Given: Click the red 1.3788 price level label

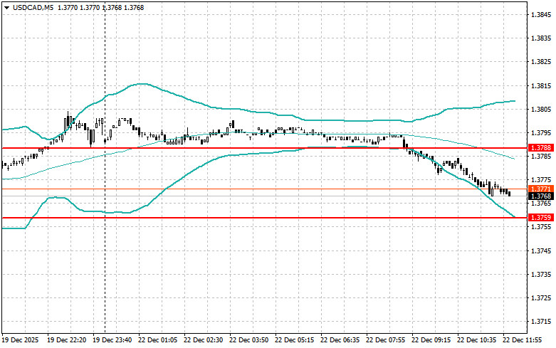Looking at the screenshot, I should (541, 148).
